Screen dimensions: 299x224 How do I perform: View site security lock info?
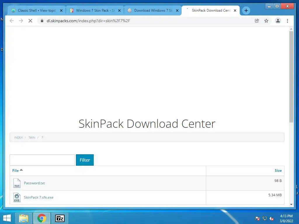click(x=42, y=21)
